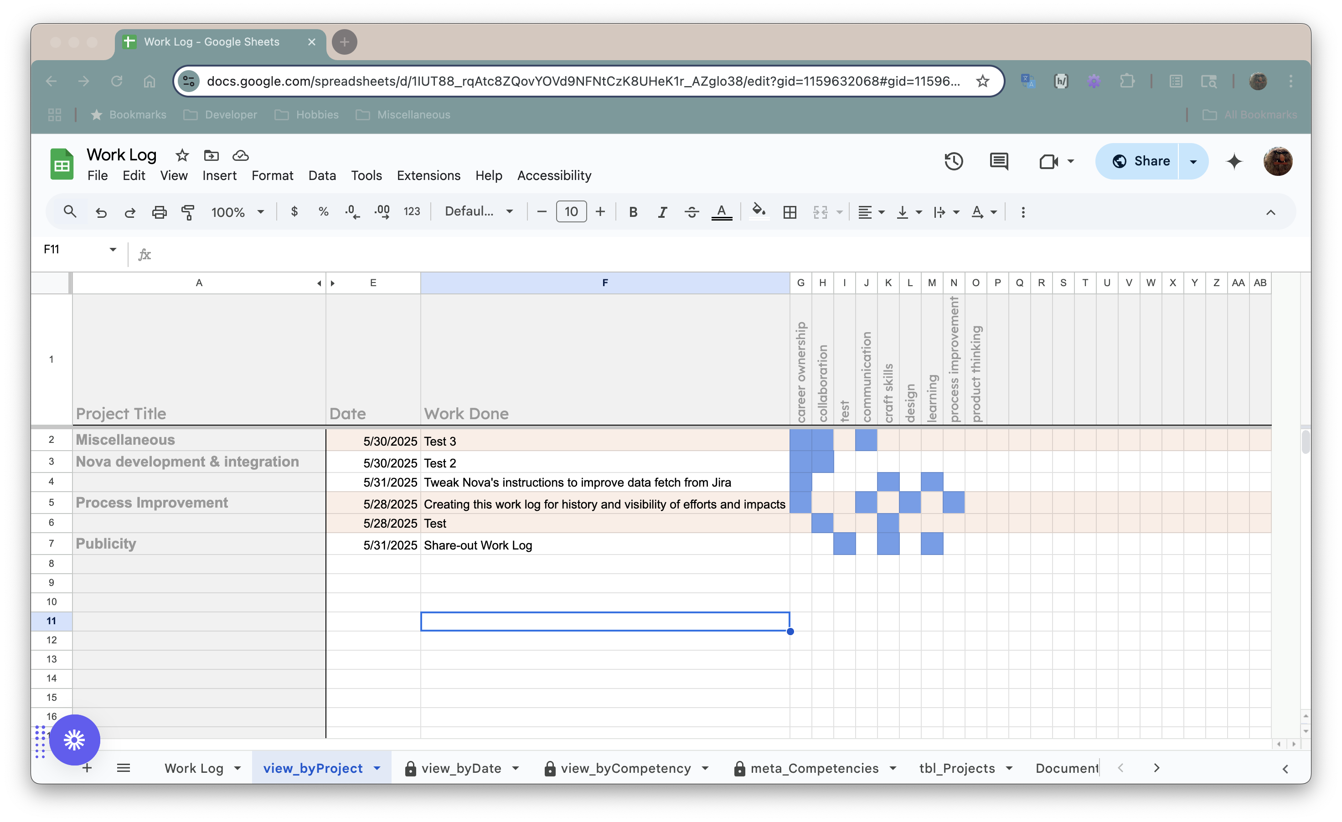Open the Format menu
Image resolution: width=1342 pixels, height=822 pixels.
(272, 175)
